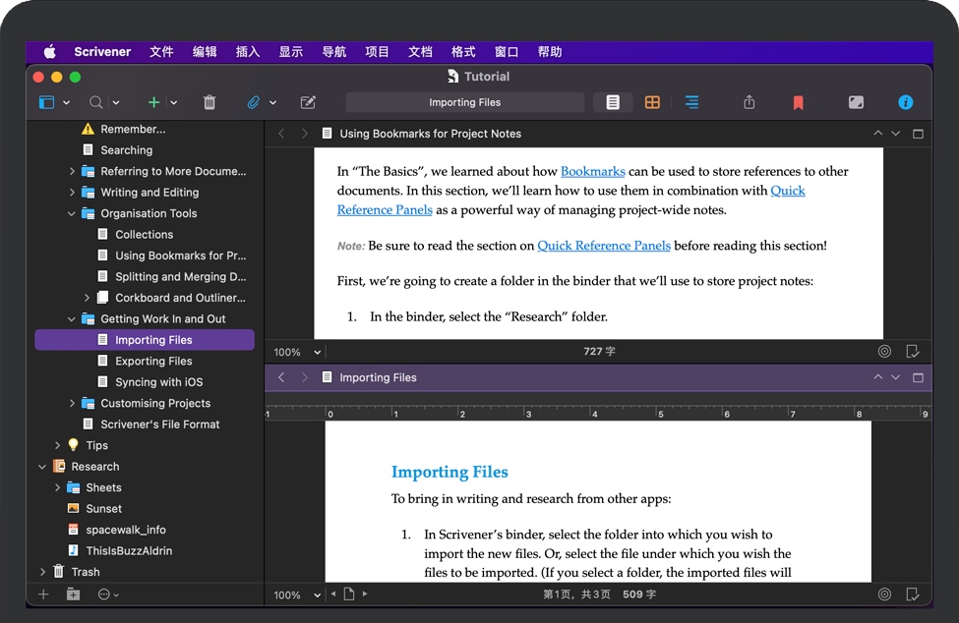959x623 pixels.
Task: Switch to Corkboard view mode
Action: pos(652,102)
